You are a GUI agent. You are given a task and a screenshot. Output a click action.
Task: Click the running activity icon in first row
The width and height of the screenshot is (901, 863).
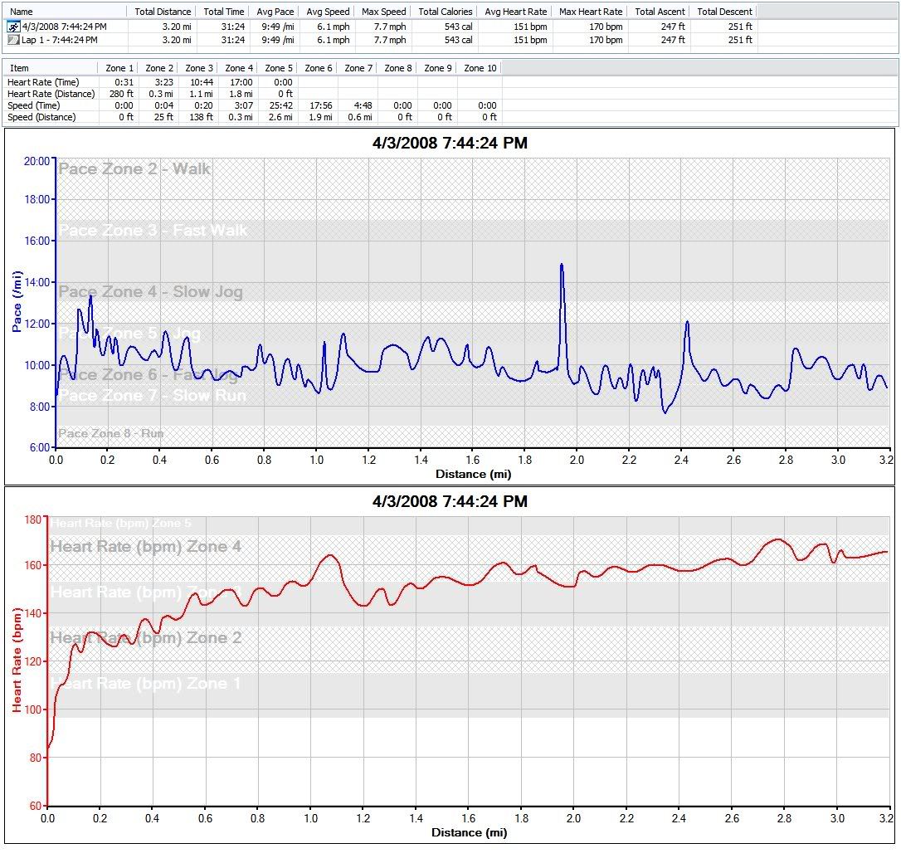click(13, 27)
